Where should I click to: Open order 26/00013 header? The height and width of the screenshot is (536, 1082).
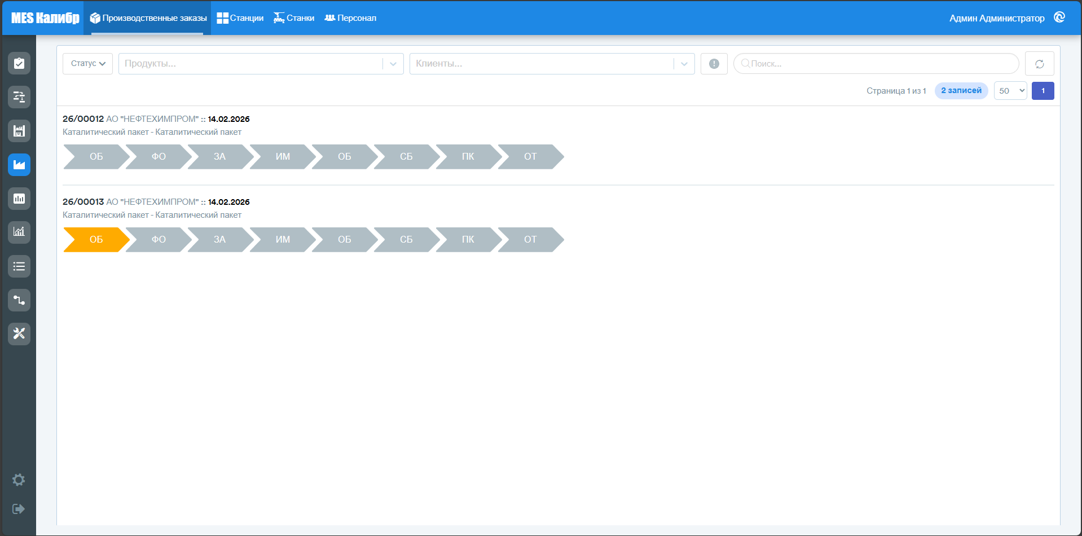pos(156,202)
